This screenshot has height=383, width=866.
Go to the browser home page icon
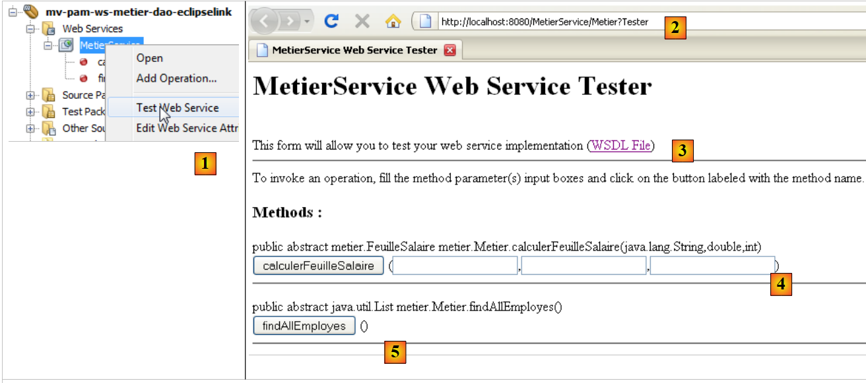(393, 22)
